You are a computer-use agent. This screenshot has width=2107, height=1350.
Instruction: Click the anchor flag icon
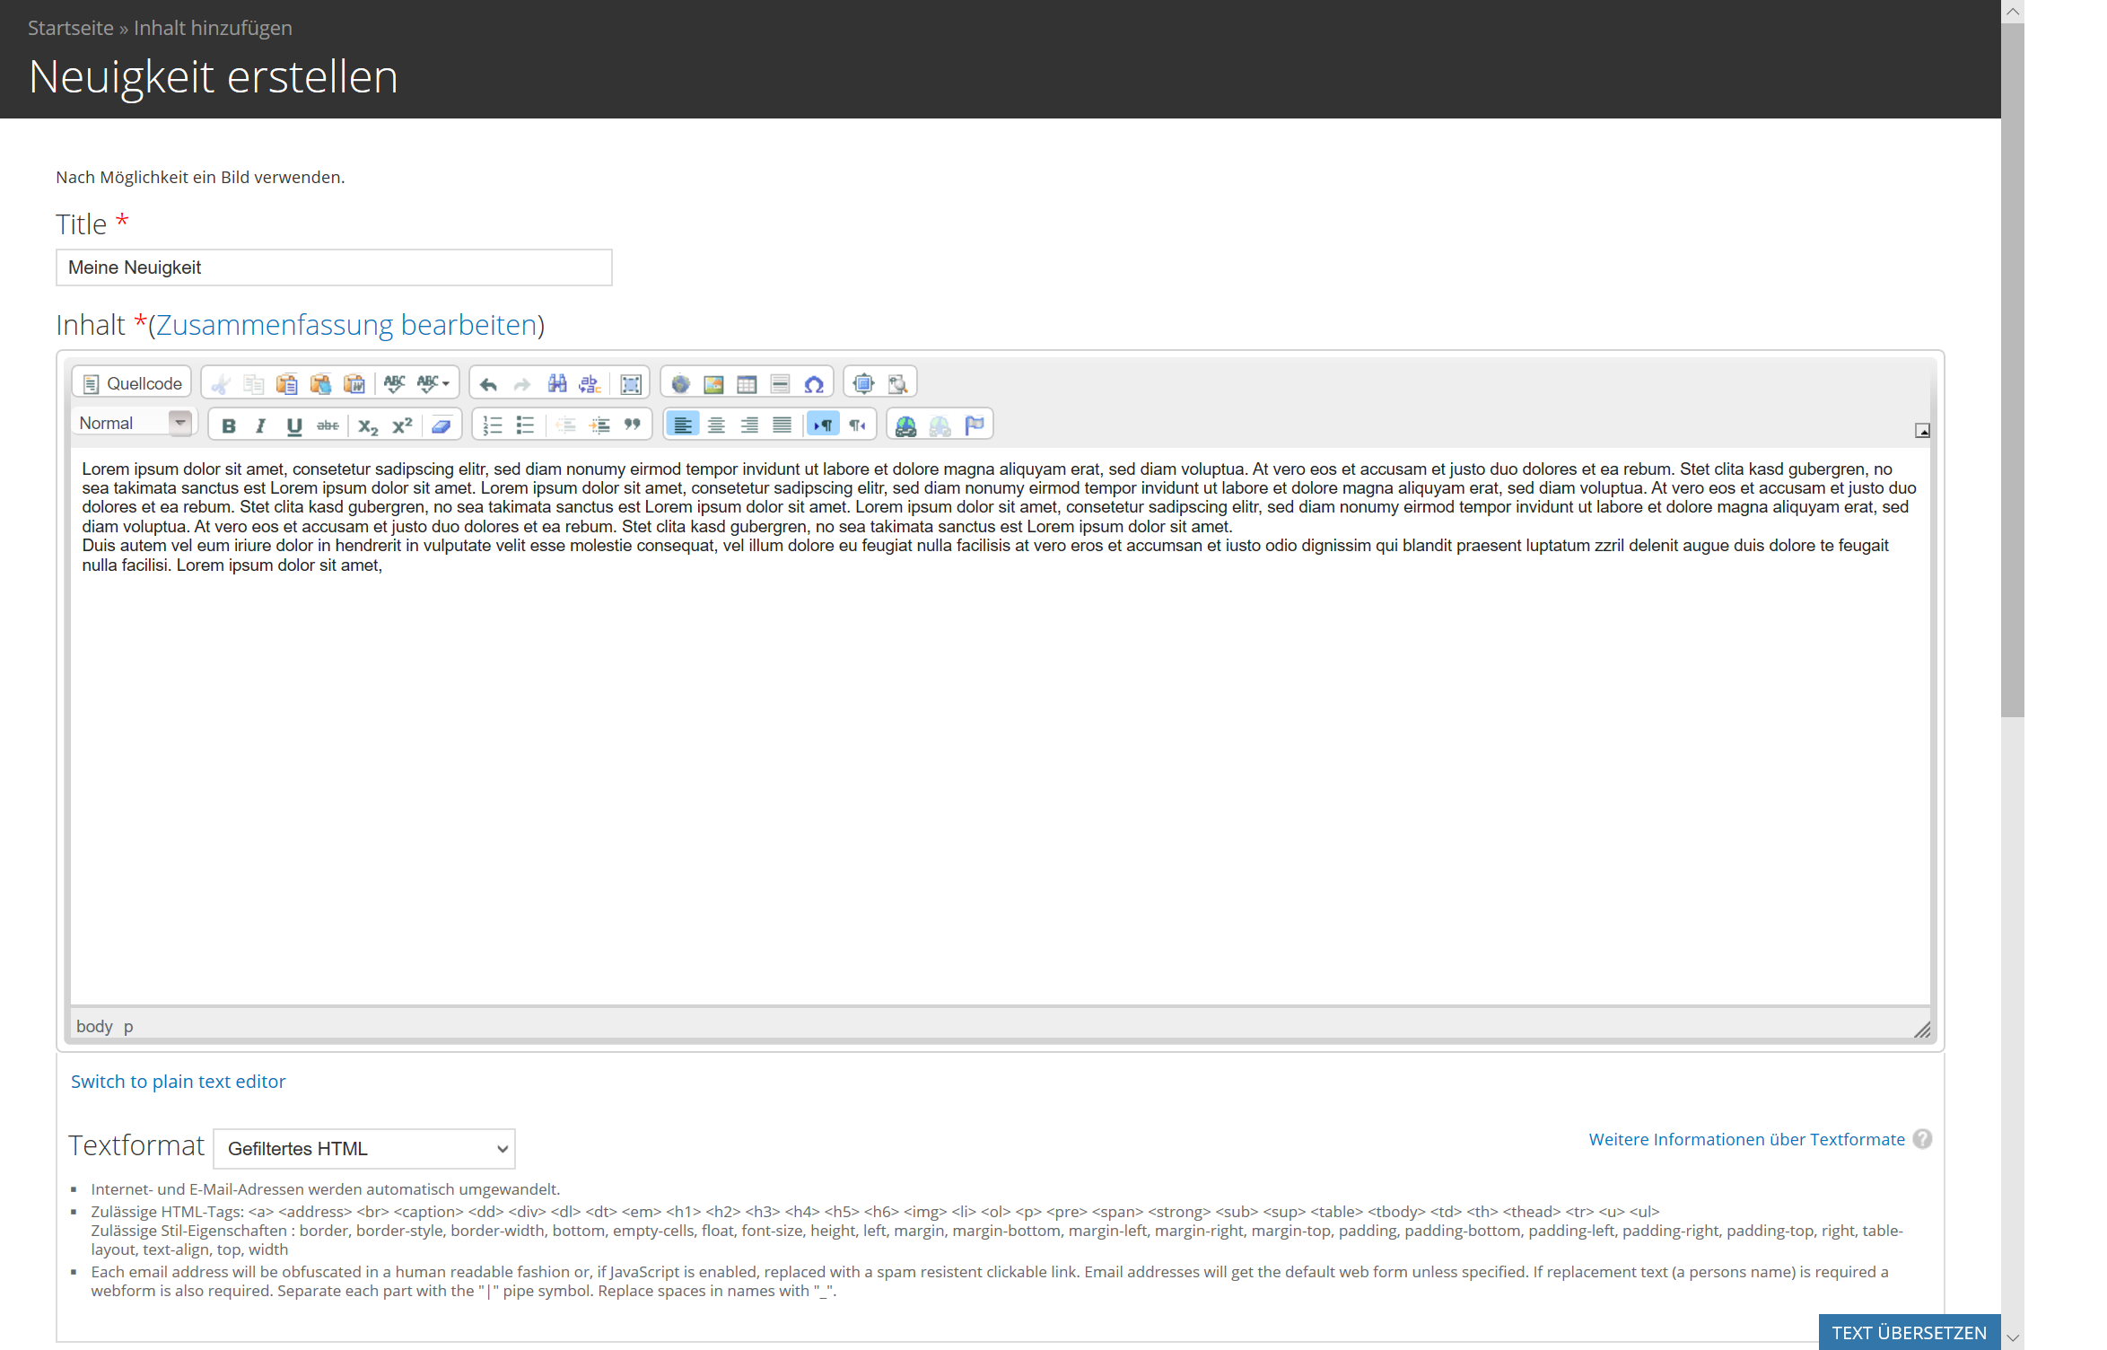(974, 425)
